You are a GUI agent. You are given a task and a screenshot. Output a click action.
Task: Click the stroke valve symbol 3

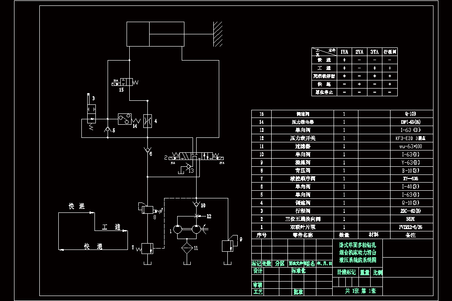click(91, 112)
